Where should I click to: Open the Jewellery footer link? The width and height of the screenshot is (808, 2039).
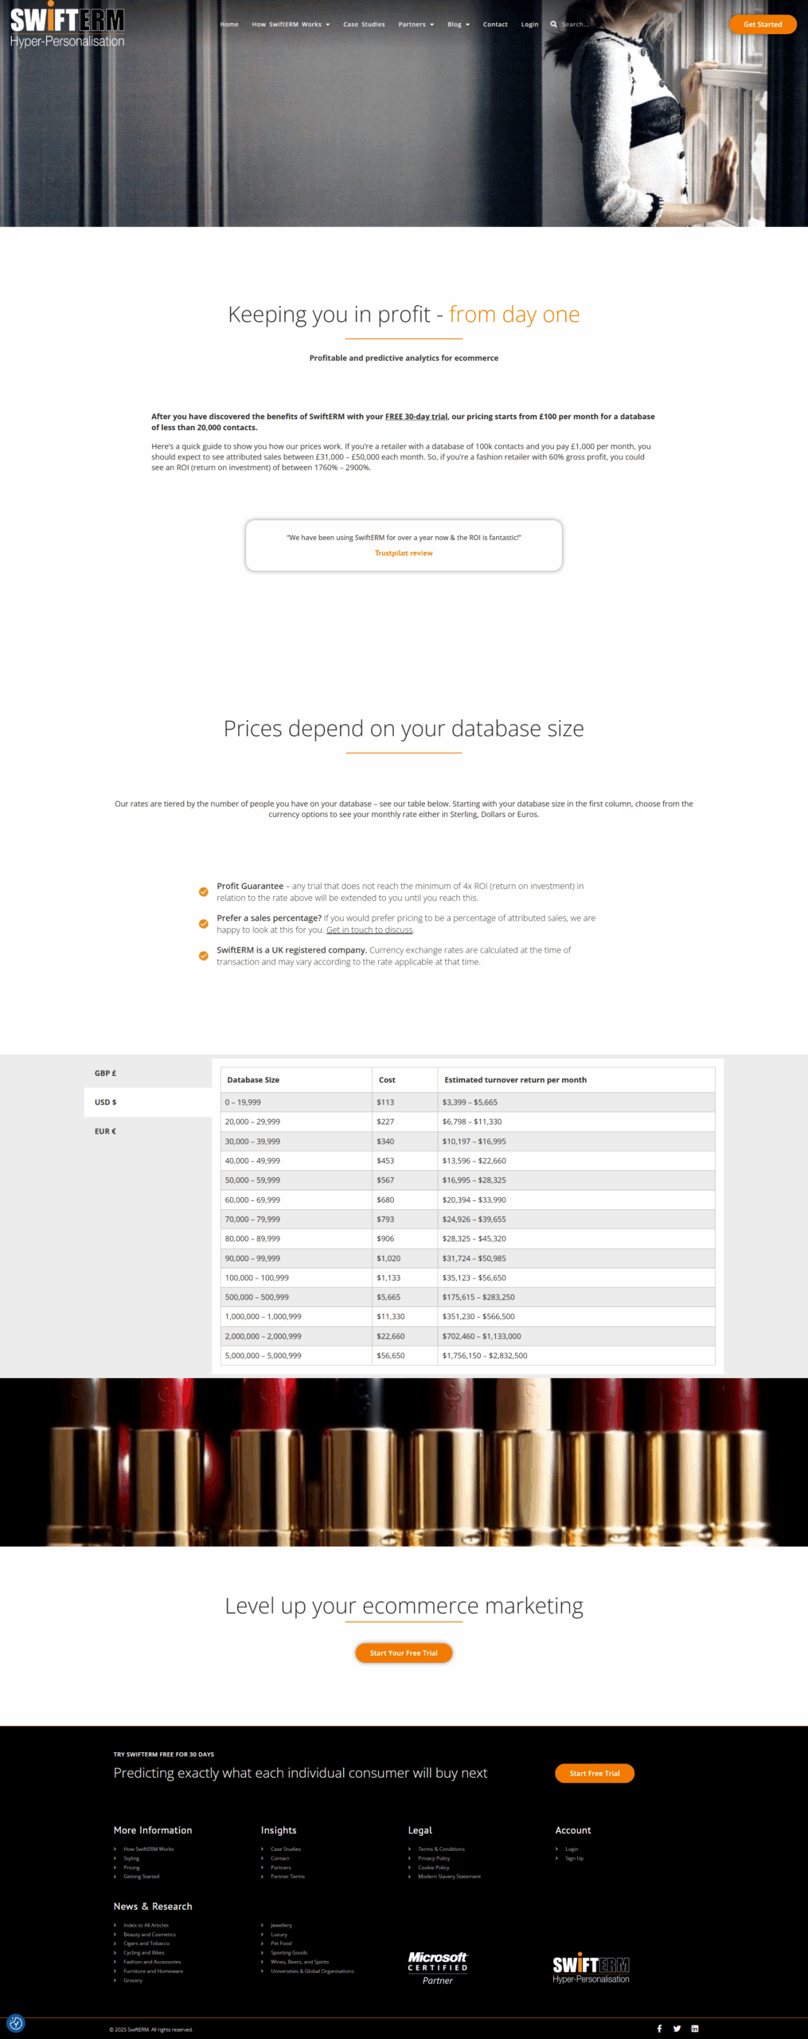point(281,1925)
